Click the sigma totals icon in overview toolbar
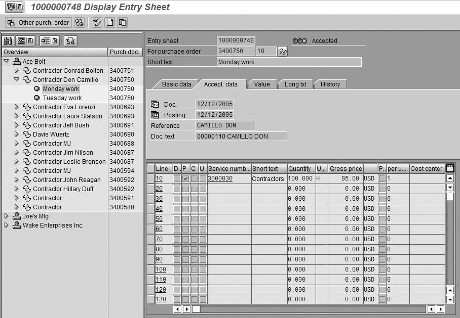This screenshot has width=460, height=318. tap(21, 41)
